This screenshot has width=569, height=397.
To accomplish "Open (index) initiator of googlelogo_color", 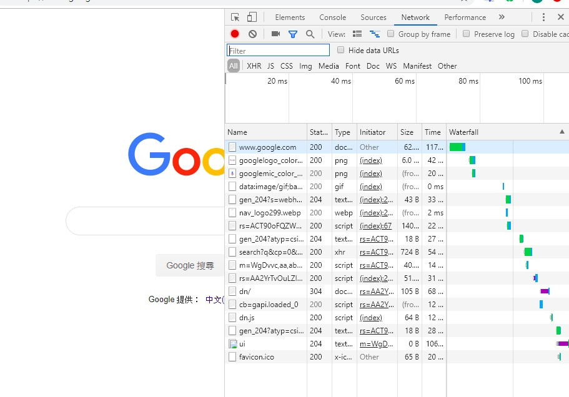I will click(x=371, y=160).
